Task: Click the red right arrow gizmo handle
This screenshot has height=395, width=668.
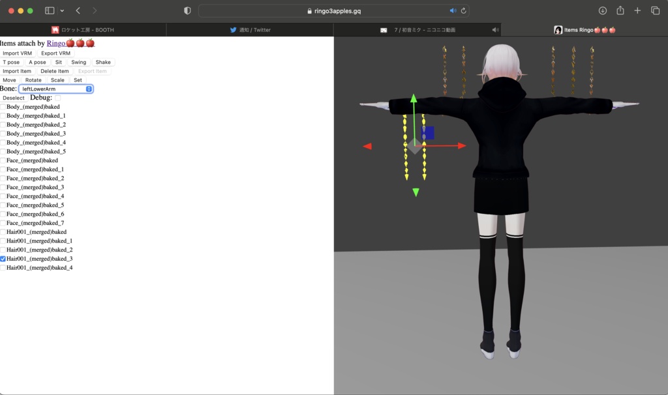Action: pos(462,145)
